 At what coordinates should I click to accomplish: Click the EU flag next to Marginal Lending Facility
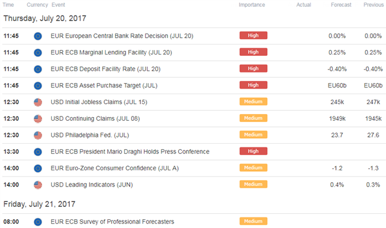coord(38,53)
